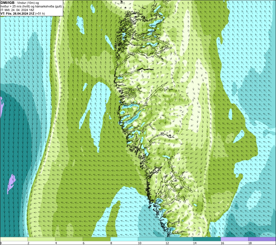The image size is (276, 245).
Task: Click the scale label '8'
Action: click(x=111, y=243)
